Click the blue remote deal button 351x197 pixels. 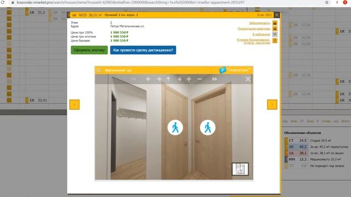point(143,50)
